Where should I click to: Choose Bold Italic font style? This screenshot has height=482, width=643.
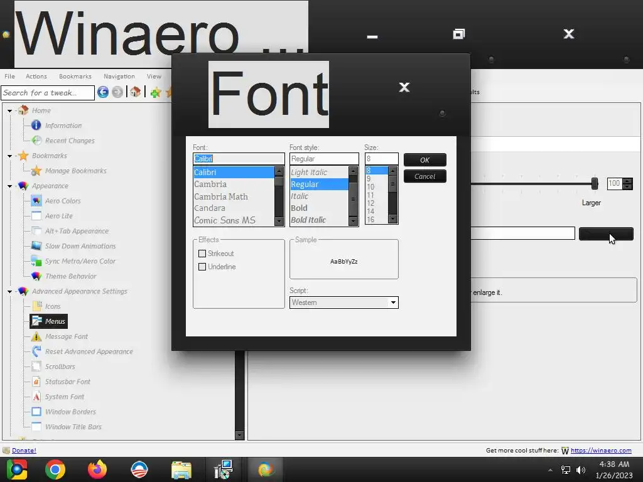click(308, 220)
